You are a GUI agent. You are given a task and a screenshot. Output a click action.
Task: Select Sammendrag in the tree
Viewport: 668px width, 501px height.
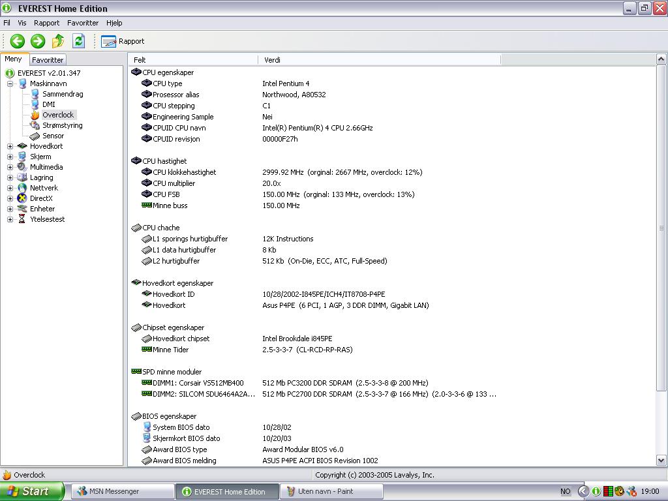[x=63, y=94]
